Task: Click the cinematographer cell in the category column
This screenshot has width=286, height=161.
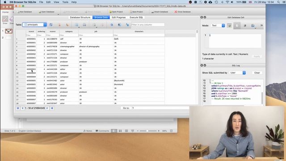Action: point(69,47)
